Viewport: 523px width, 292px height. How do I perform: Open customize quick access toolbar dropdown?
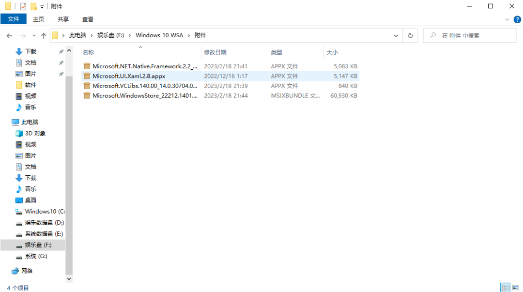(42, 7)
